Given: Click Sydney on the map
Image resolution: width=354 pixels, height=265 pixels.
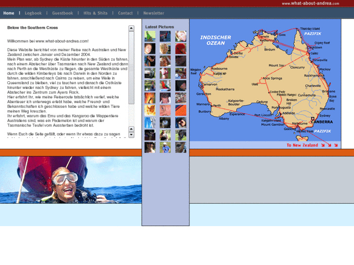Looking at the screenshot, I should point(325,115).
